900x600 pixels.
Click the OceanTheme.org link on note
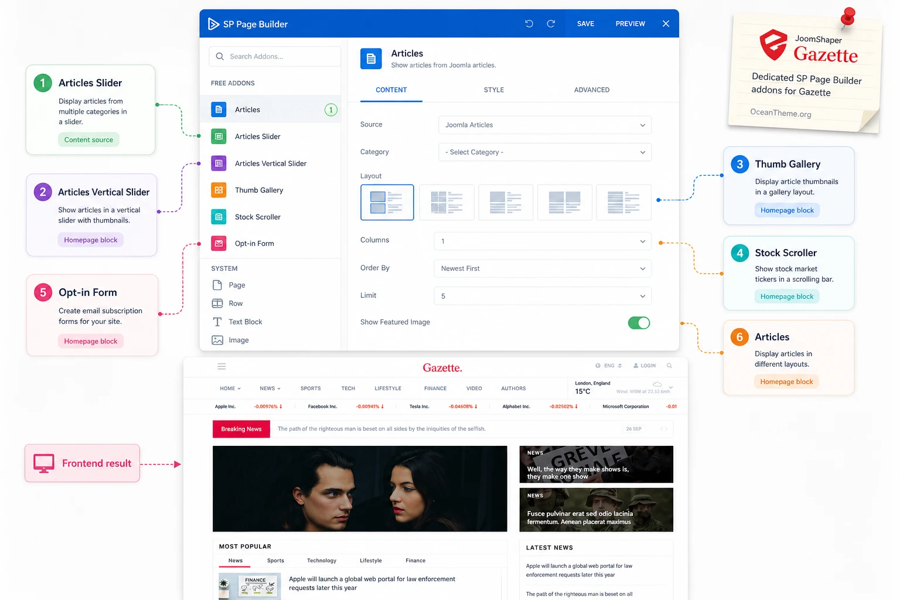point(780,113)
